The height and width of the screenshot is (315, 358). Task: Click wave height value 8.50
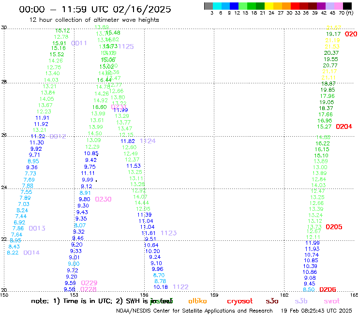(x=309, y=290)
